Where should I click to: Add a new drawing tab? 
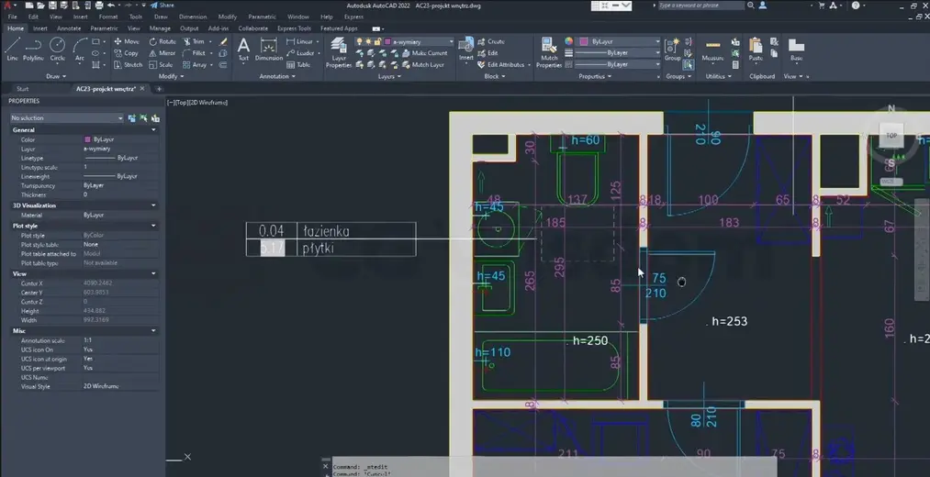pyautogui.click(x=159, y=89)
